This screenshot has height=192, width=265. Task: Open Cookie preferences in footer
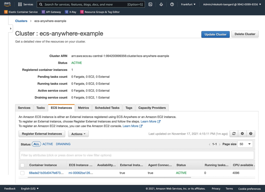(249, 189)
